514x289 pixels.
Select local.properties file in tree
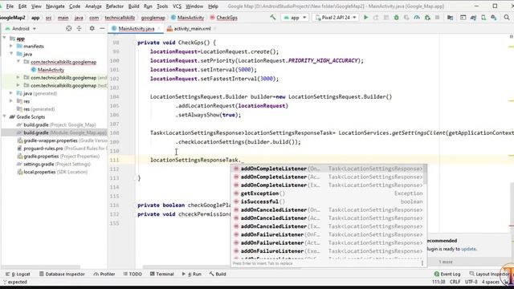(55, 172)
